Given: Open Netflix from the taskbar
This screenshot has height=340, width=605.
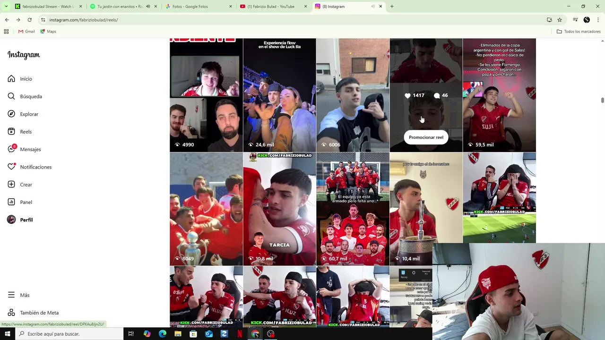Looking at the screenshot, I should (240, 334).
